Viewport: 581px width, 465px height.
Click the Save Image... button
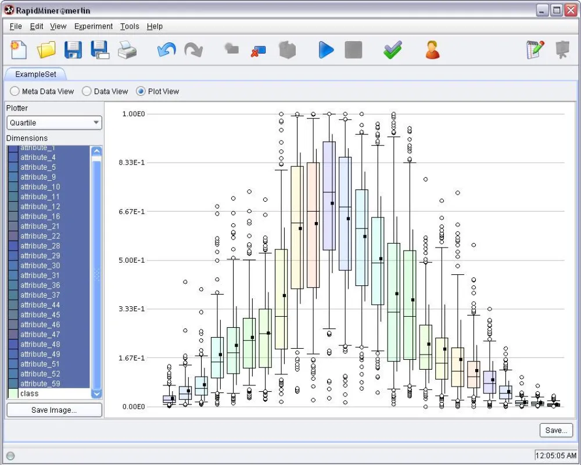pos(54,410)
